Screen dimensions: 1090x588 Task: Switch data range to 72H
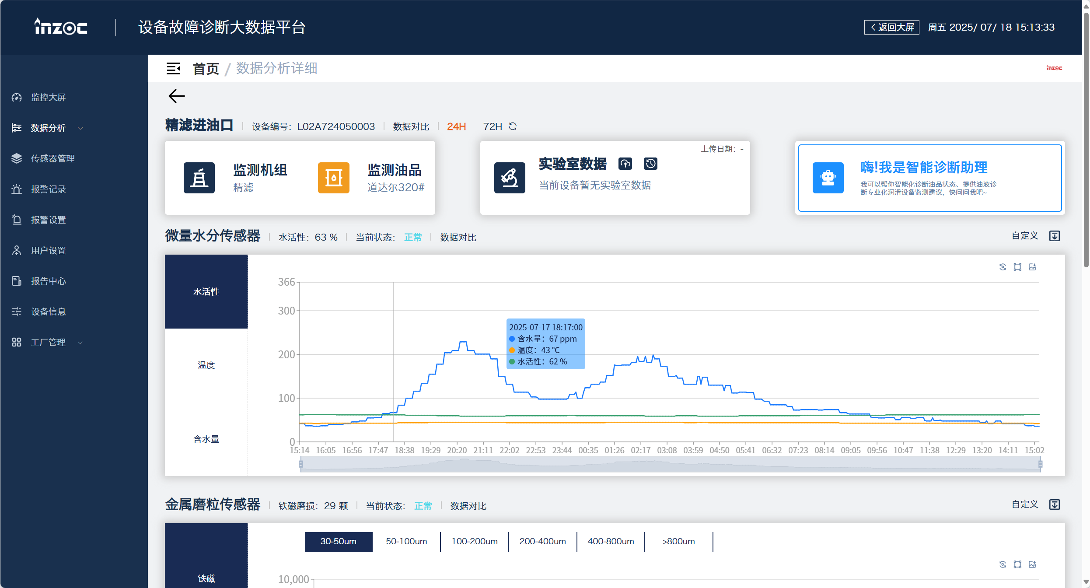(x=493, y=126)
